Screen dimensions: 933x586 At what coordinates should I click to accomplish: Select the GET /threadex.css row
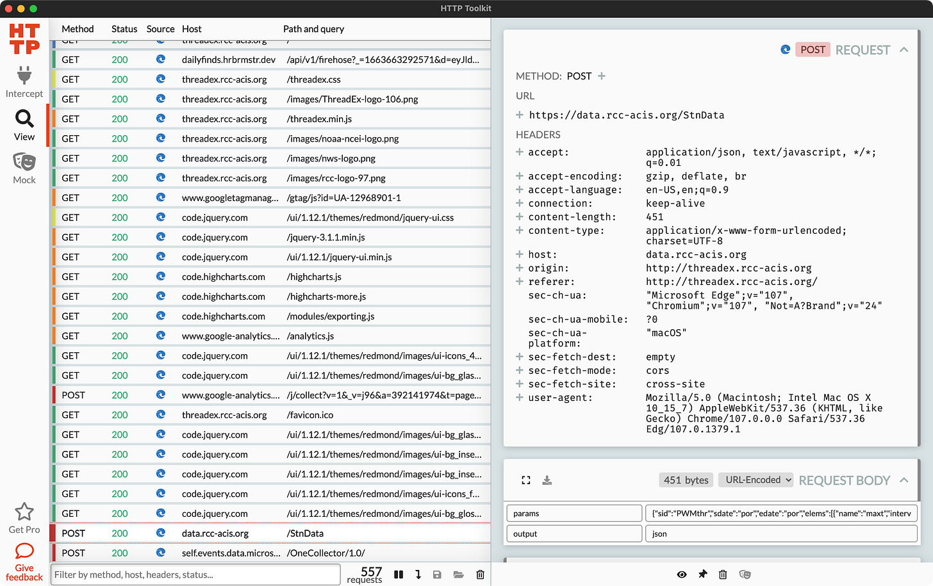point(271,79)
